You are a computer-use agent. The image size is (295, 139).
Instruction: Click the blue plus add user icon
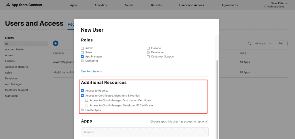[x=56, y=43]
